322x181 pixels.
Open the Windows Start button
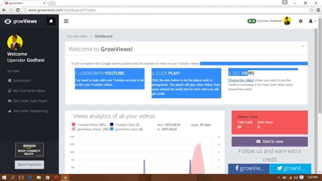pyautogui.click(x=4, y=177)
